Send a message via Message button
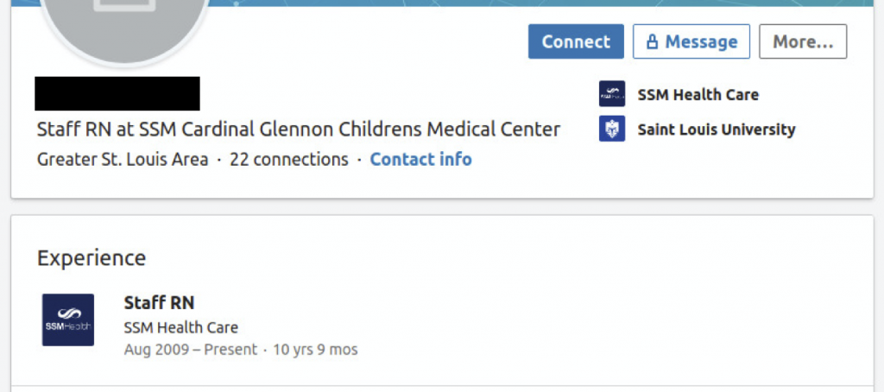884x392 pixels. click(x=691, y=41)
